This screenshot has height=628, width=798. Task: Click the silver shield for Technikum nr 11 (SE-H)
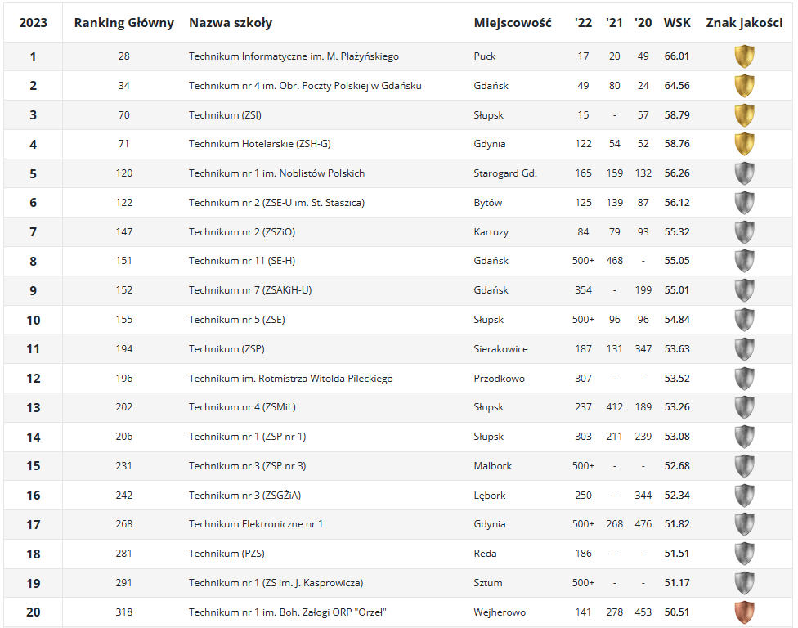744,261
